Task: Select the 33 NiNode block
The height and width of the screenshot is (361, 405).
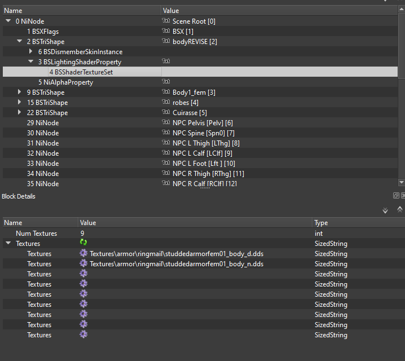Action: click(x=43, y=164)
